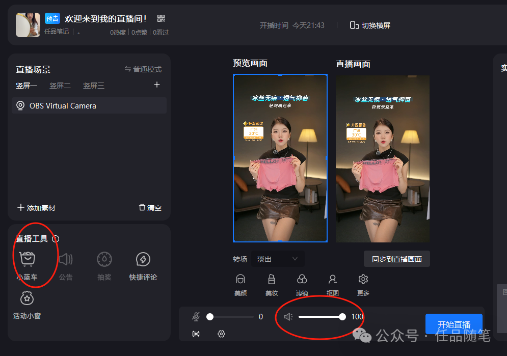This screenshot has height=356, width=507.
Task: Open the 淡出 transition dropdown
Action: [278, 259]
